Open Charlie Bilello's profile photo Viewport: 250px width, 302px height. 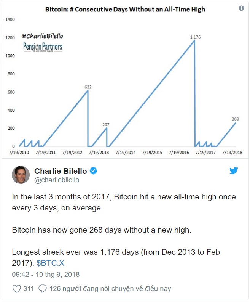21,175
